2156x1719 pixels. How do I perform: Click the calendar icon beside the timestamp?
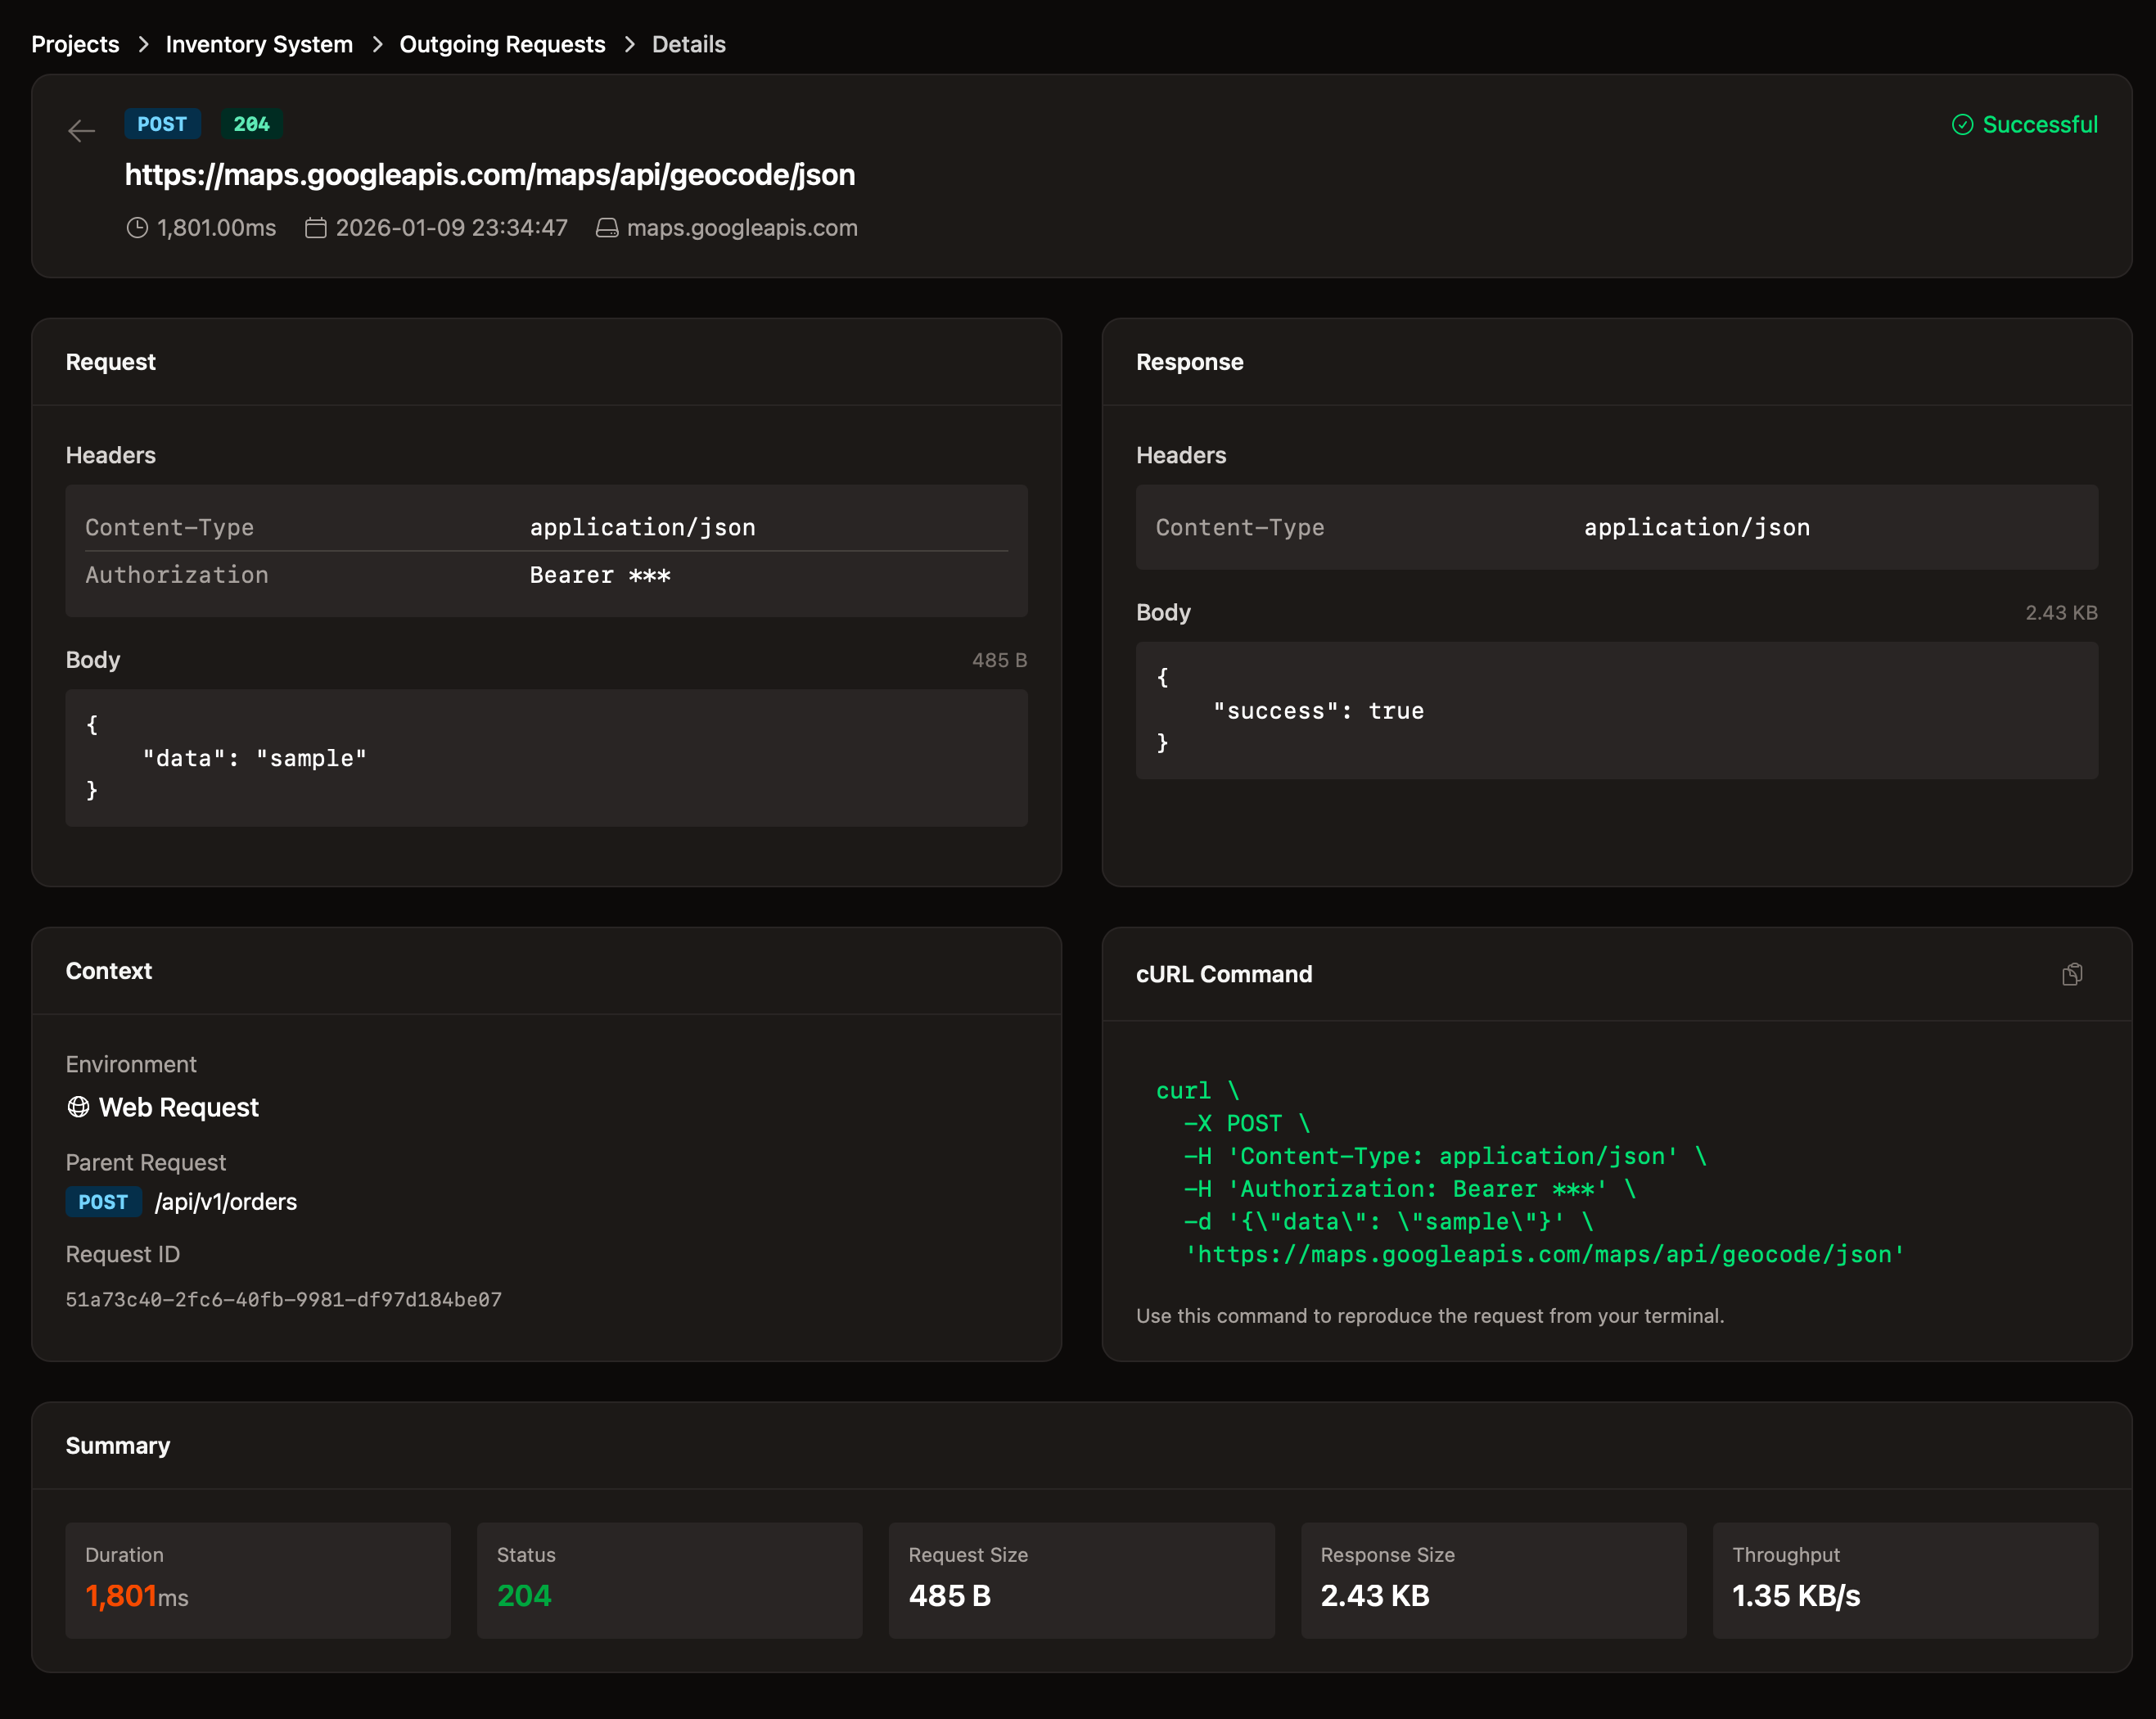pyautogui.click(x=315, y=228)
